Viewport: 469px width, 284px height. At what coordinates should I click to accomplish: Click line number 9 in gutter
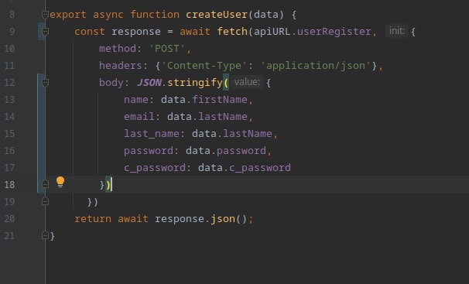pyautogui.click(x=12, y=32)
